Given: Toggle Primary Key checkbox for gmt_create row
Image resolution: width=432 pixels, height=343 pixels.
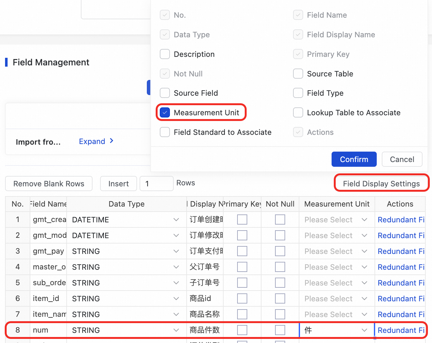Looking at the screenshot, I should (242, 220).
